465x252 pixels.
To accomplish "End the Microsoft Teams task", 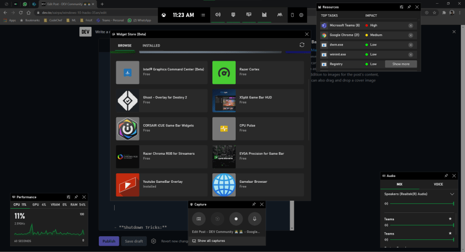I will point(411,25).
